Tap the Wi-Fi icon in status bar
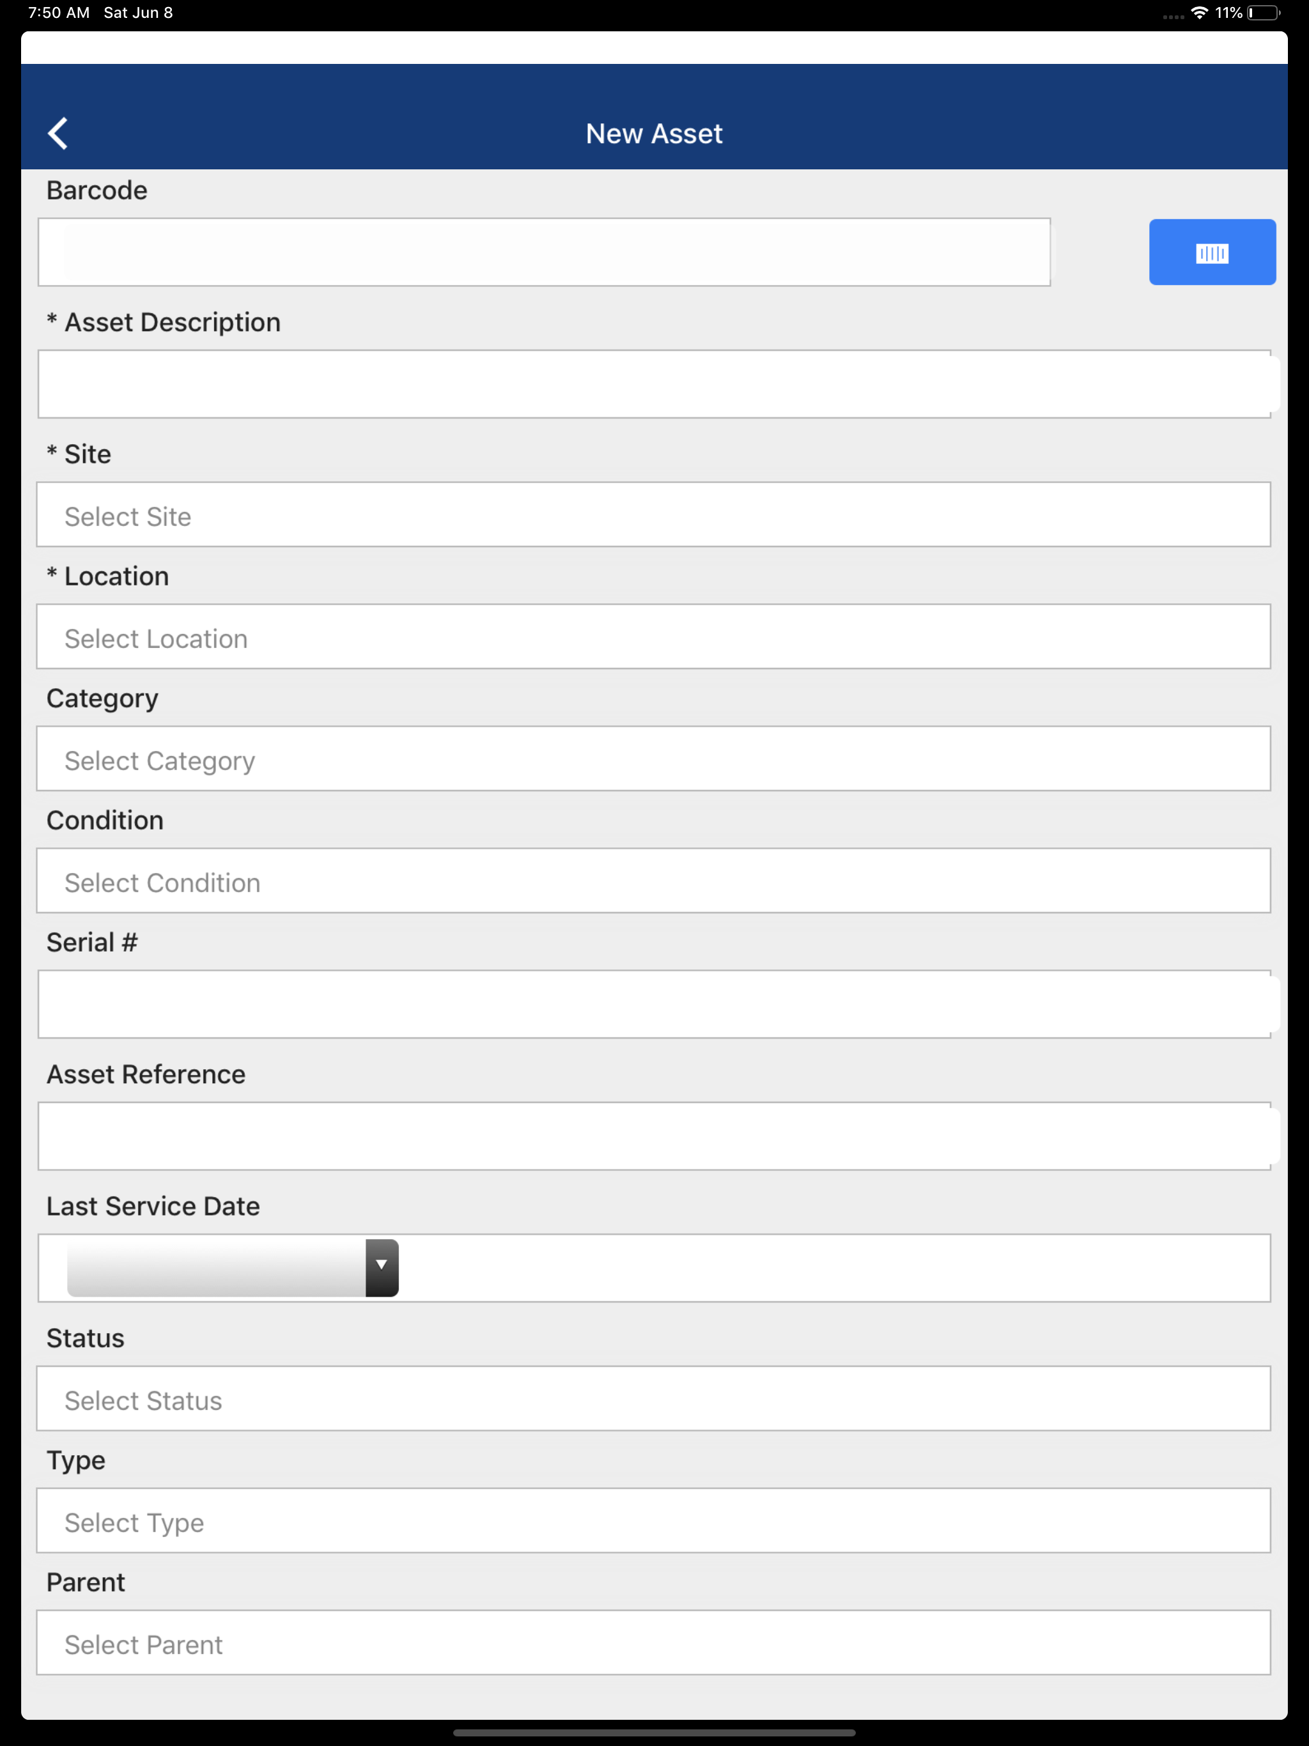The width and height of the screenshot is (1309, 1746). [x=1199, y=13]
